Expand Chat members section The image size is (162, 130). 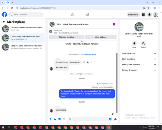pyautogui.click(x=139, y=59)
